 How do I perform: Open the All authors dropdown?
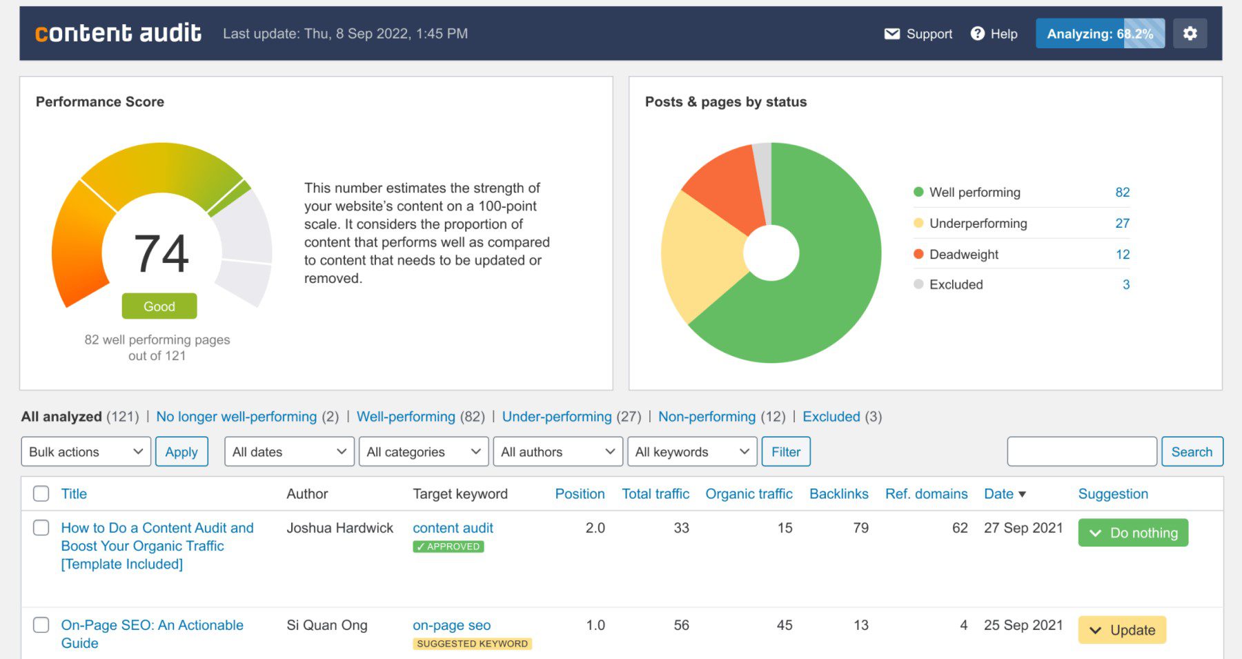click(x=558, y=451)
